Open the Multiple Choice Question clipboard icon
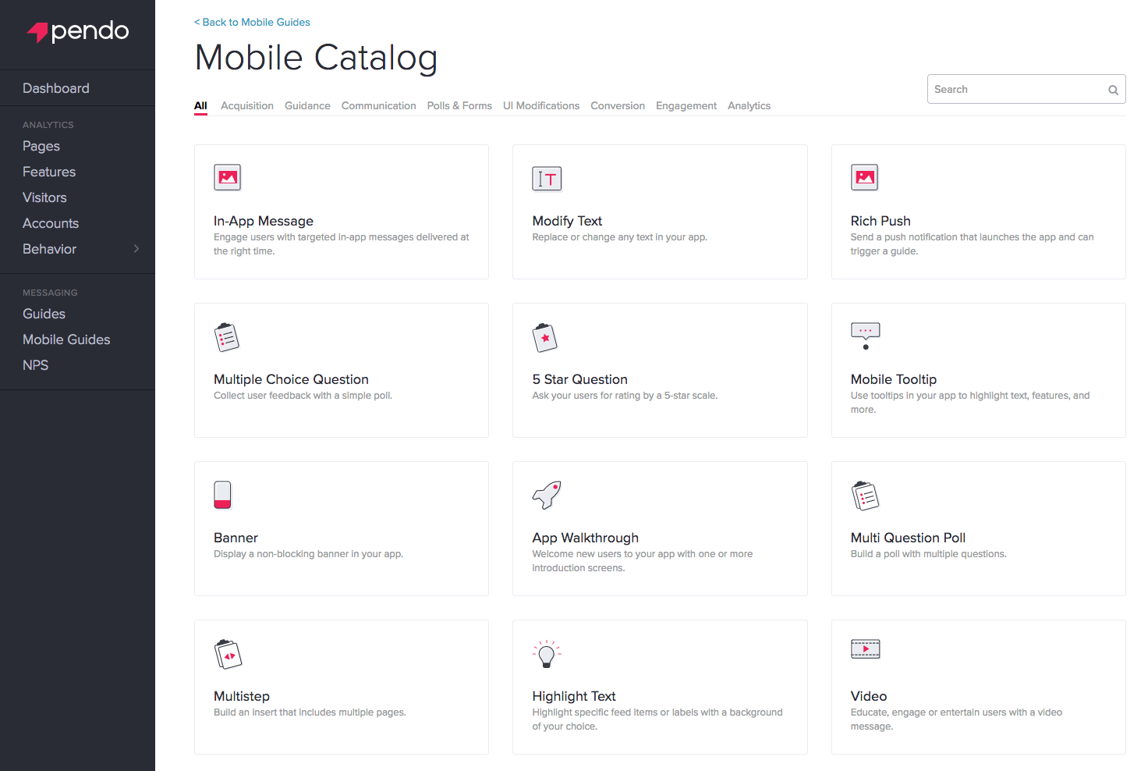Viewport: 1148px width, 771px height. point(227,337)
